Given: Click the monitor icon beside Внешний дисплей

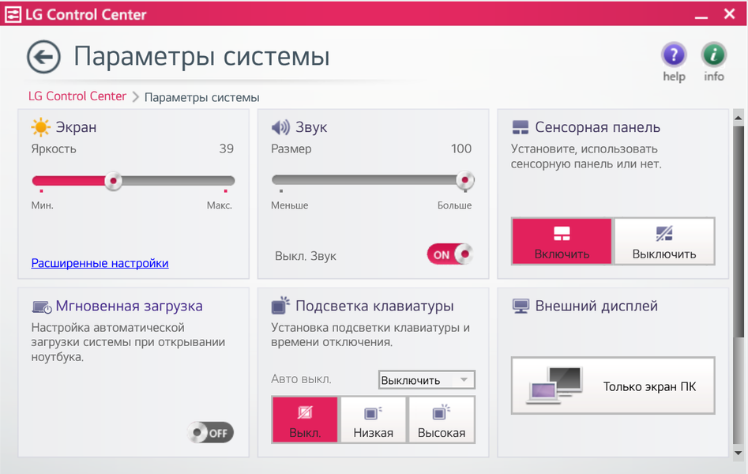Looking at the screenshot, I should tap(521, 306).
